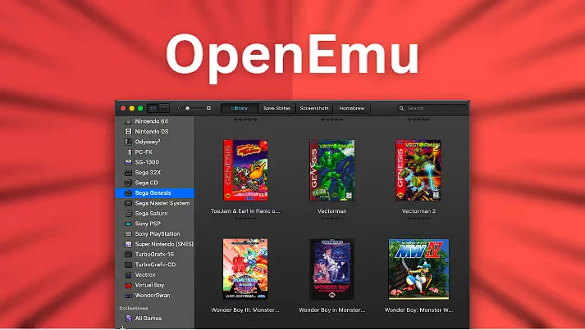Select Odyssey² label in sidebar
The height and width of the screenshot is (330, 585).
coord(148,142)
